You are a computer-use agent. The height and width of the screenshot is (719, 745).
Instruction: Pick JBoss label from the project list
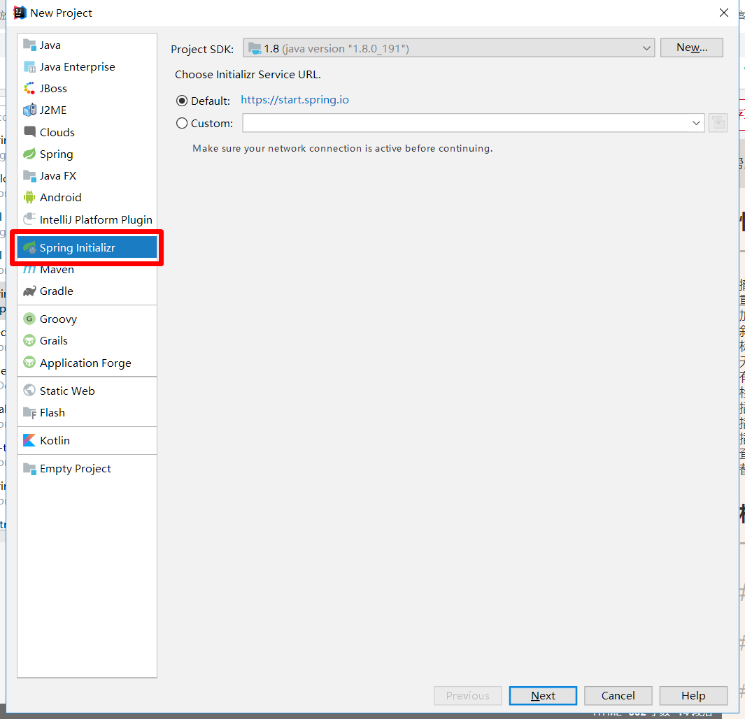(x=53, y=89)
